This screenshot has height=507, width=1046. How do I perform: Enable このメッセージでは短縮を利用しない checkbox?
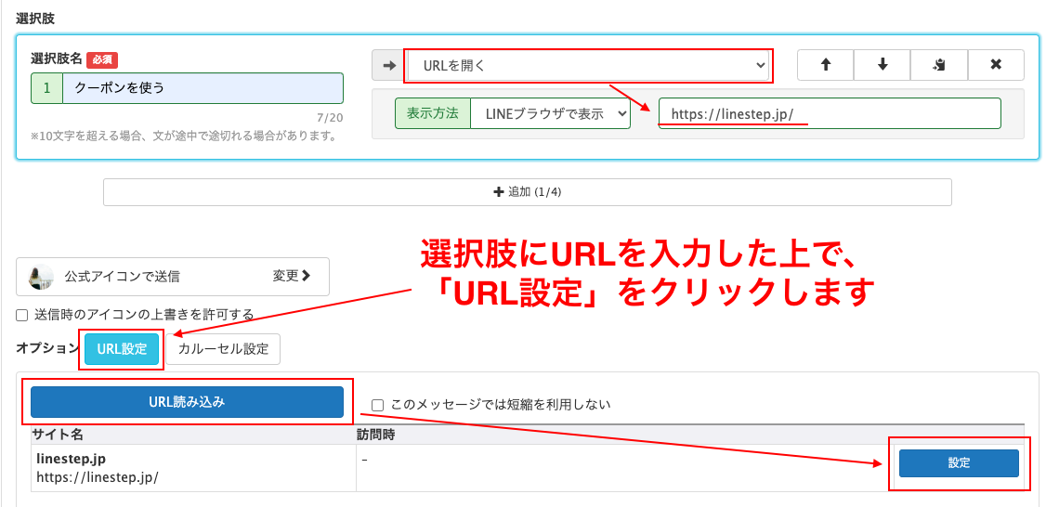click(377, 404)
